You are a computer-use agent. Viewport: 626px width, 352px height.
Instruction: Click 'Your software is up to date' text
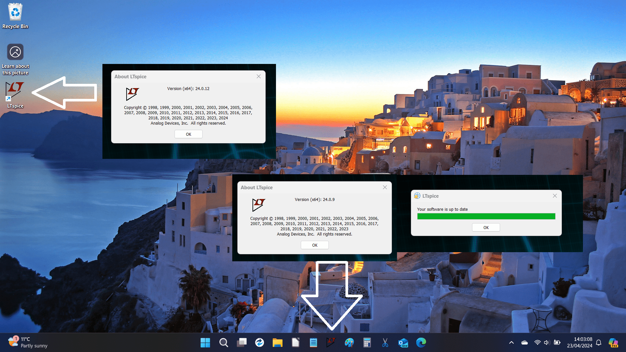pyautogui.click(x=442, y=209)
